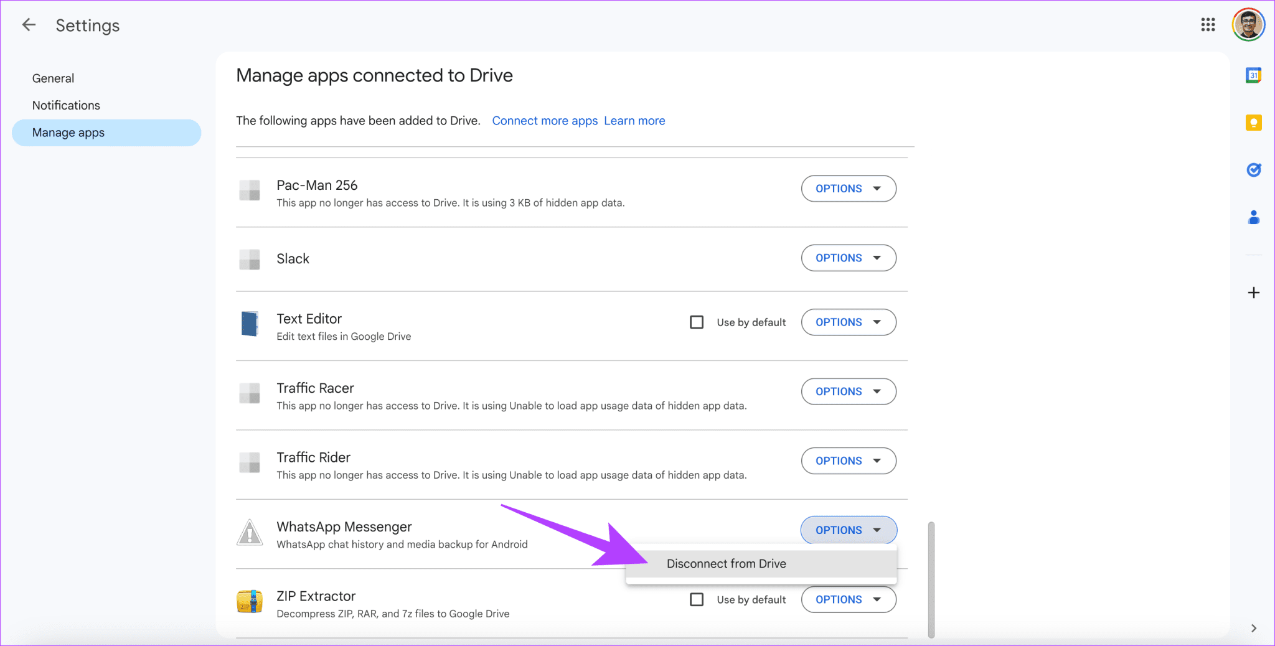
Task: Open Google Tasks side panel
Action: click(x=1253, y=170)
